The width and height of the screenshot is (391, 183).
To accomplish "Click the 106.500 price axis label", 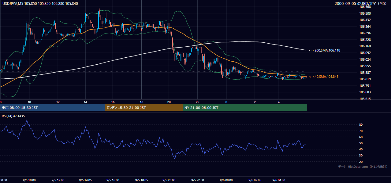I will [x=365, y=13].
